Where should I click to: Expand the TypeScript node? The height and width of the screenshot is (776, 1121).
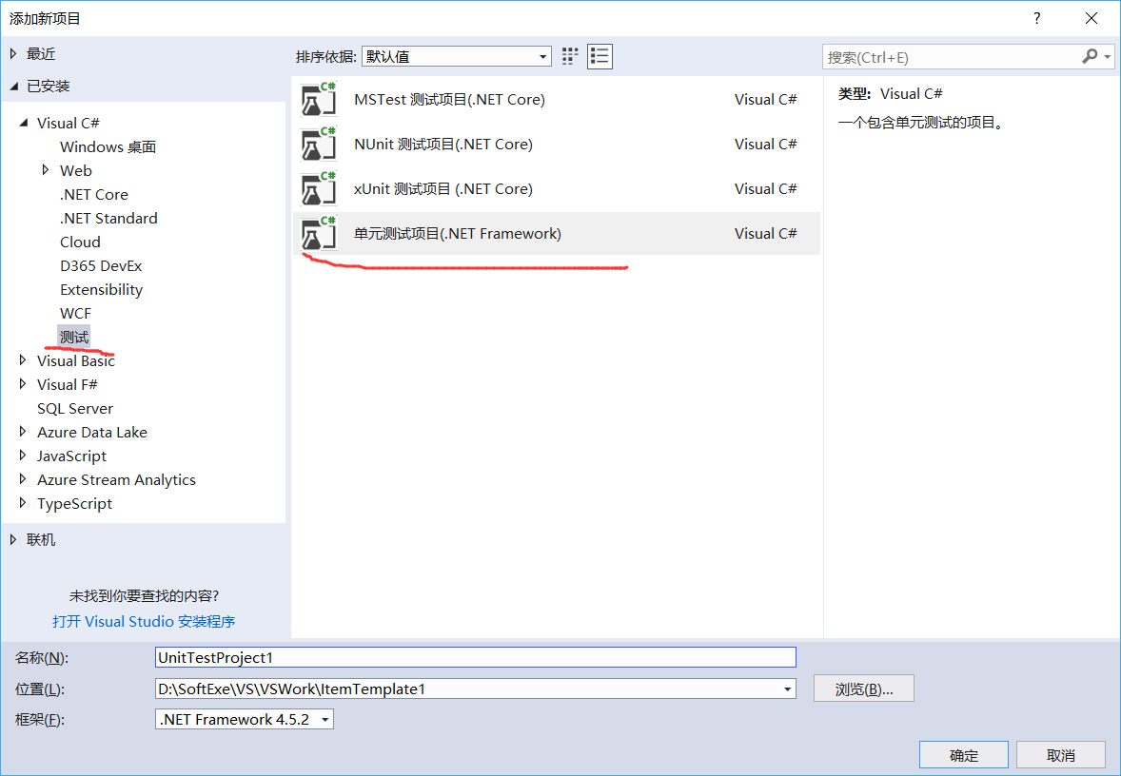(23, 502)
